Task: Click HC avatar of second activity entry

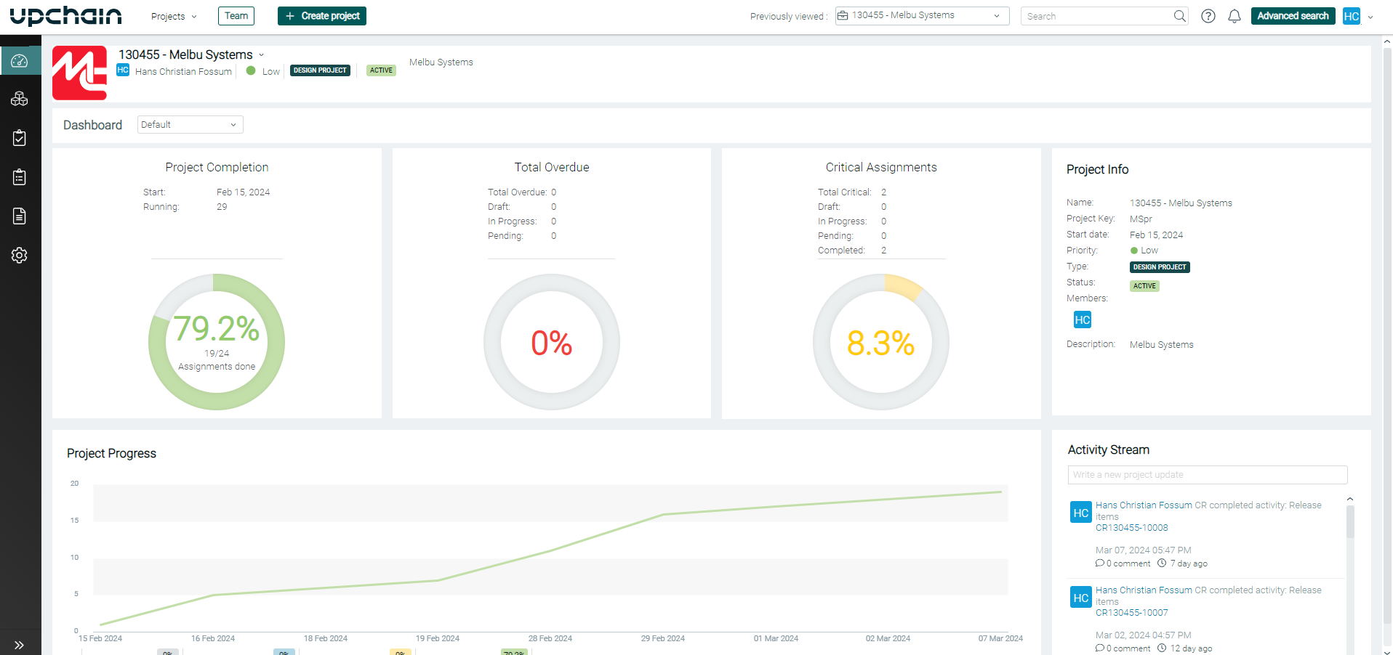Action: (x=1081, y=598)
